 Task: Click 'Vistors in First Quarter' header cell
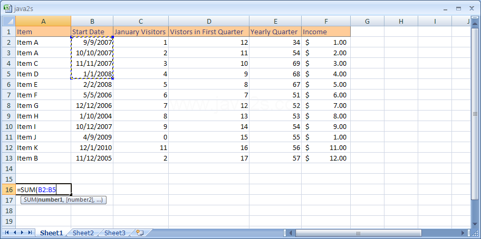tap(209, 32)
